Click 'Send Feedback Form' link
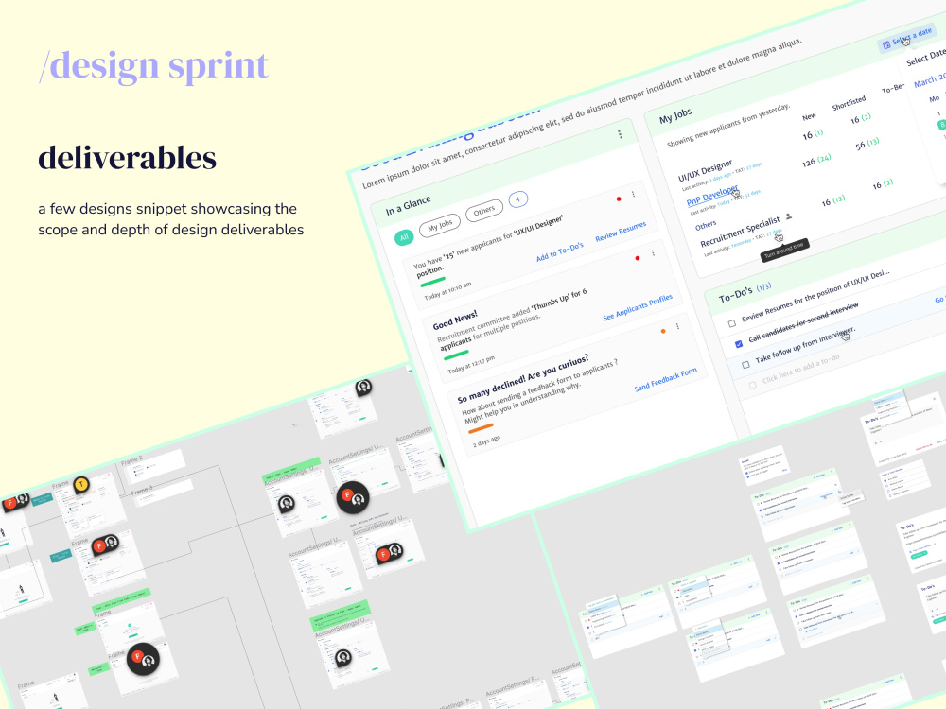Screen dimensions: 946x709 click(x=665, y=380)
